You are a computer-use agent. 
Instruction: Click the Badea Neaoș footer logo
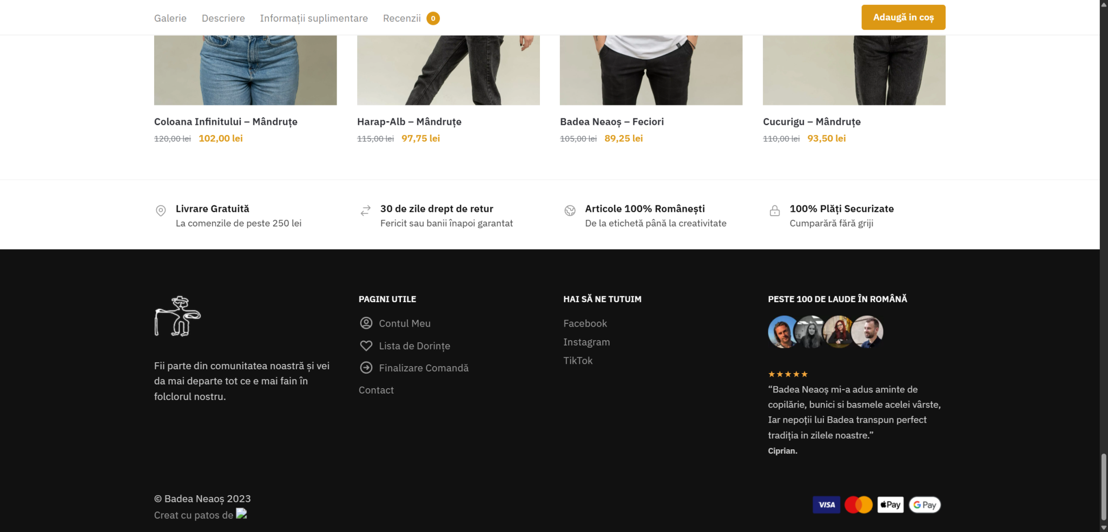click(177, 316)
